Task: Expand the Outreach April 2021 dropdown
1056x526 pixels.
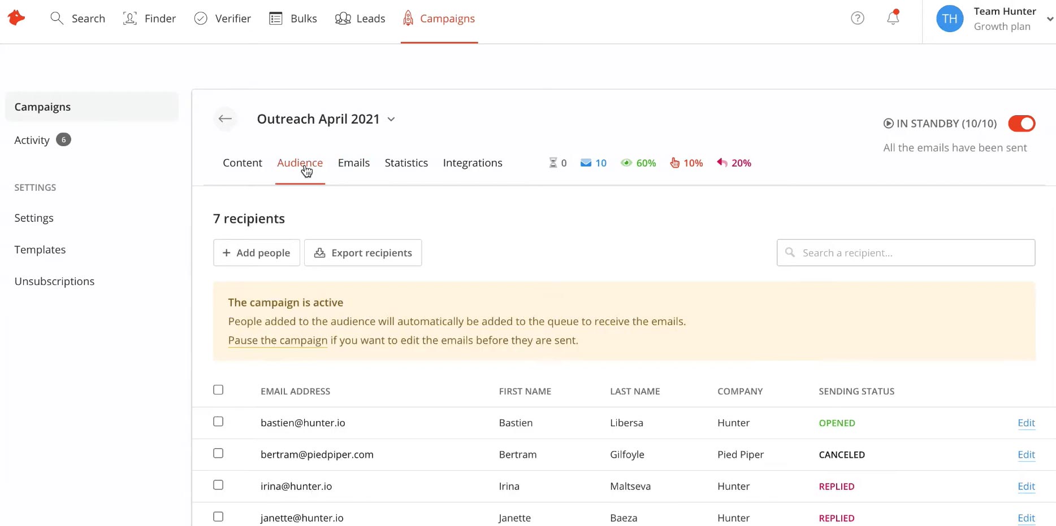Action: point(391,119)
